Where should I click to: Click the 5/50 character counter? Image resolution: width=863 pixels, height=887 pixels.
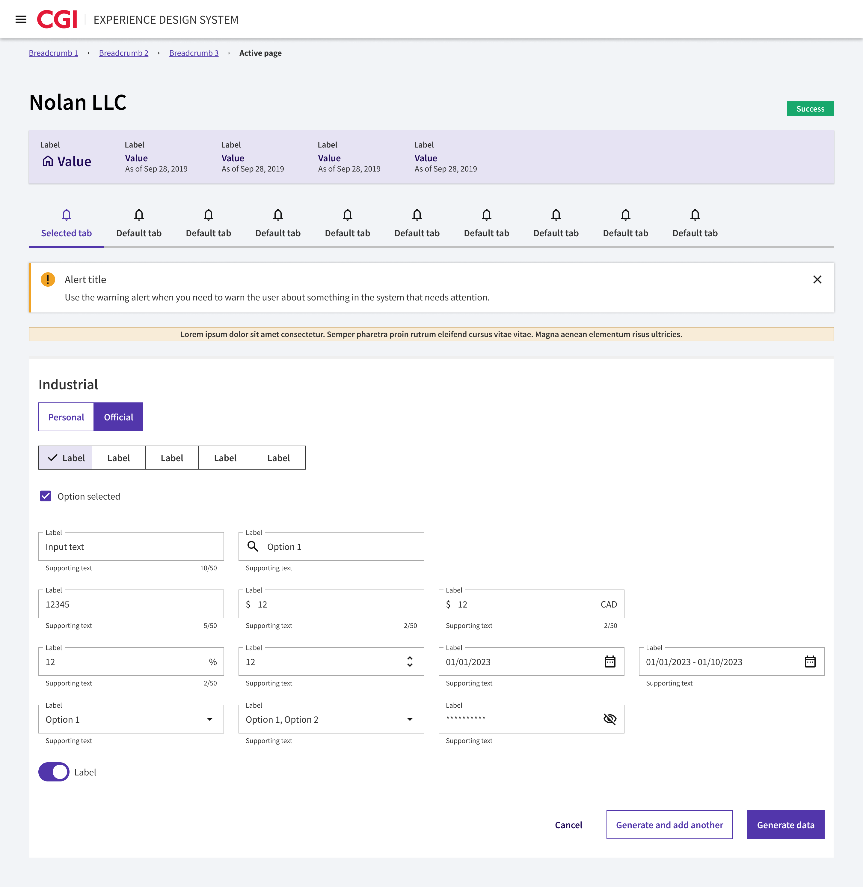tap(210, 626)
